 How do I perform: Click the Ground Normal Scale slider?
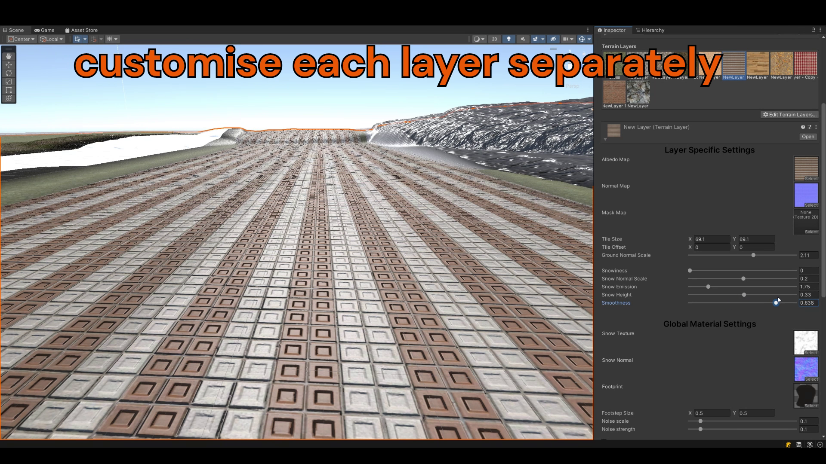pyautogui.click(x=742, y=255)
